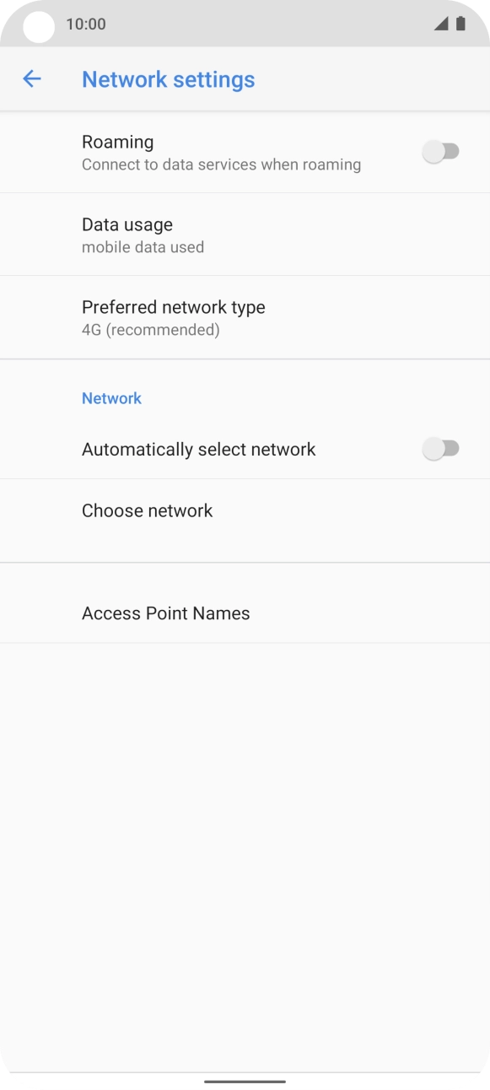Tap the battery status icon
The height and width of the screenshot is (1090, 490).
(x=460, y=24)
